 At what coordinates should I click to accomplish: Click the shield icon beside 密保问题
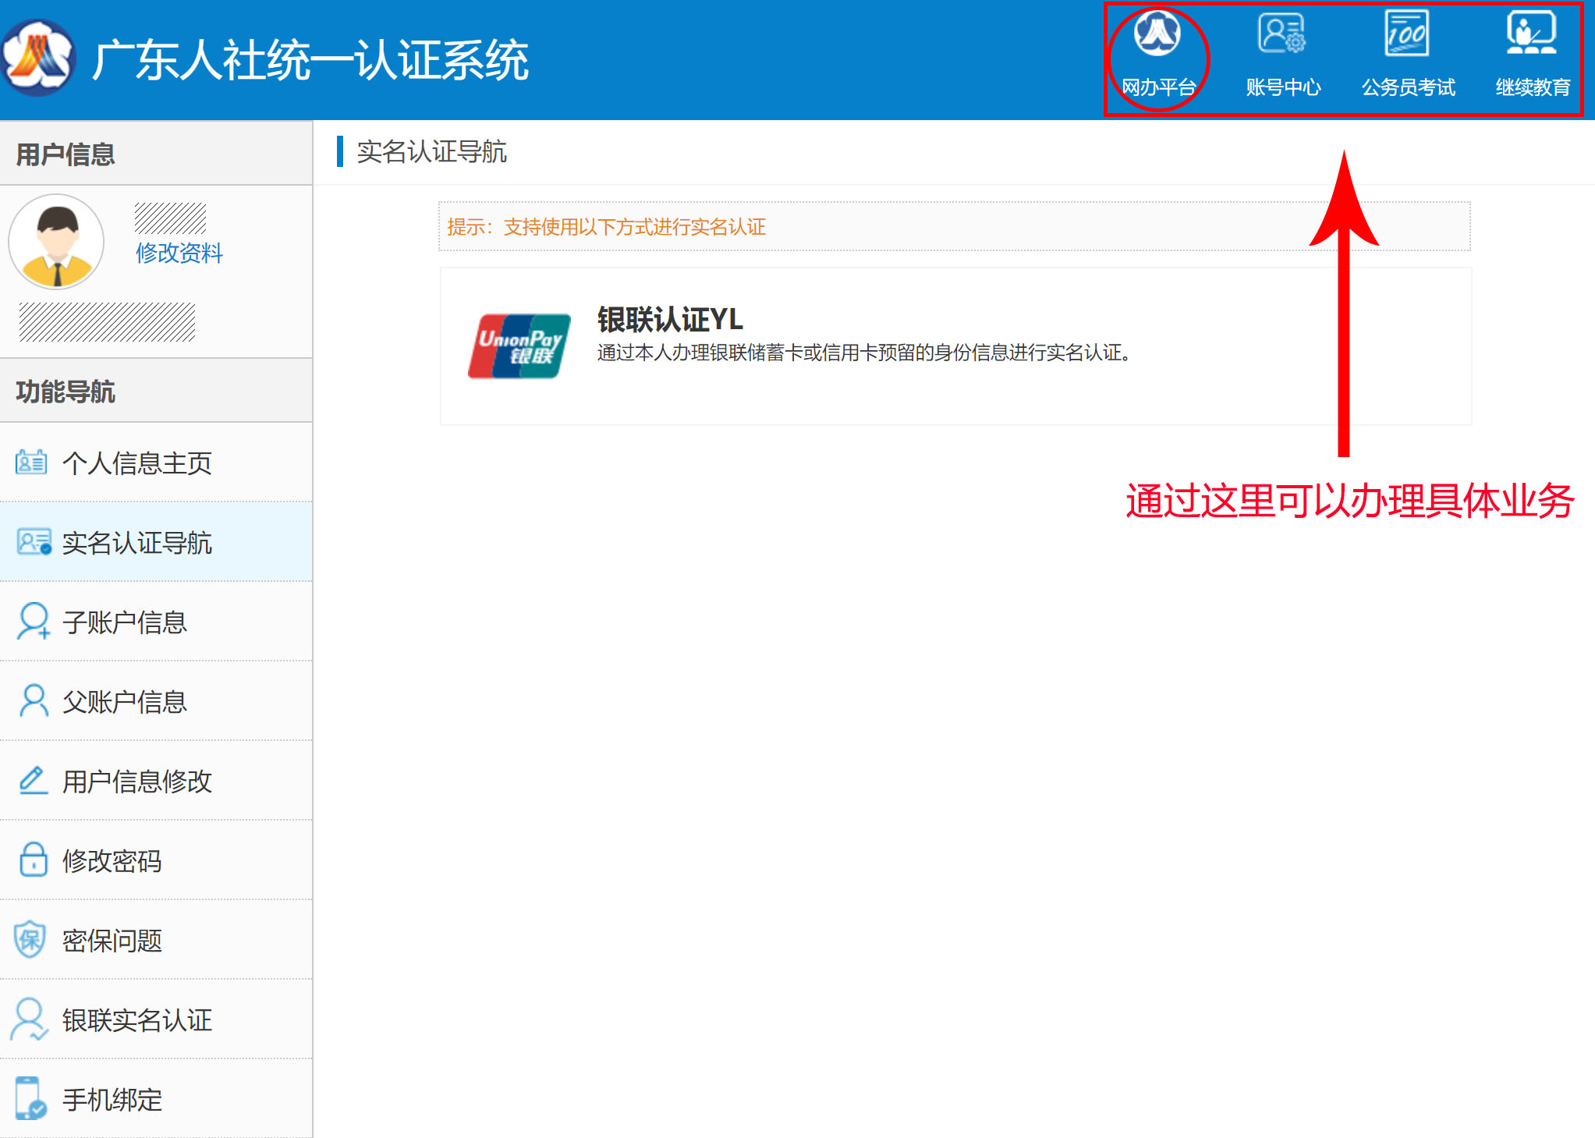[31, 940]
